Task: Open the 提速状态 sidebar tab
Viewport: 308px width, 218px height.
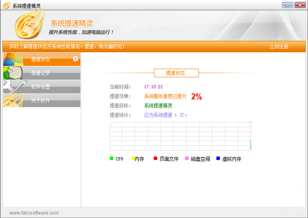Action: tap(41, 59)
